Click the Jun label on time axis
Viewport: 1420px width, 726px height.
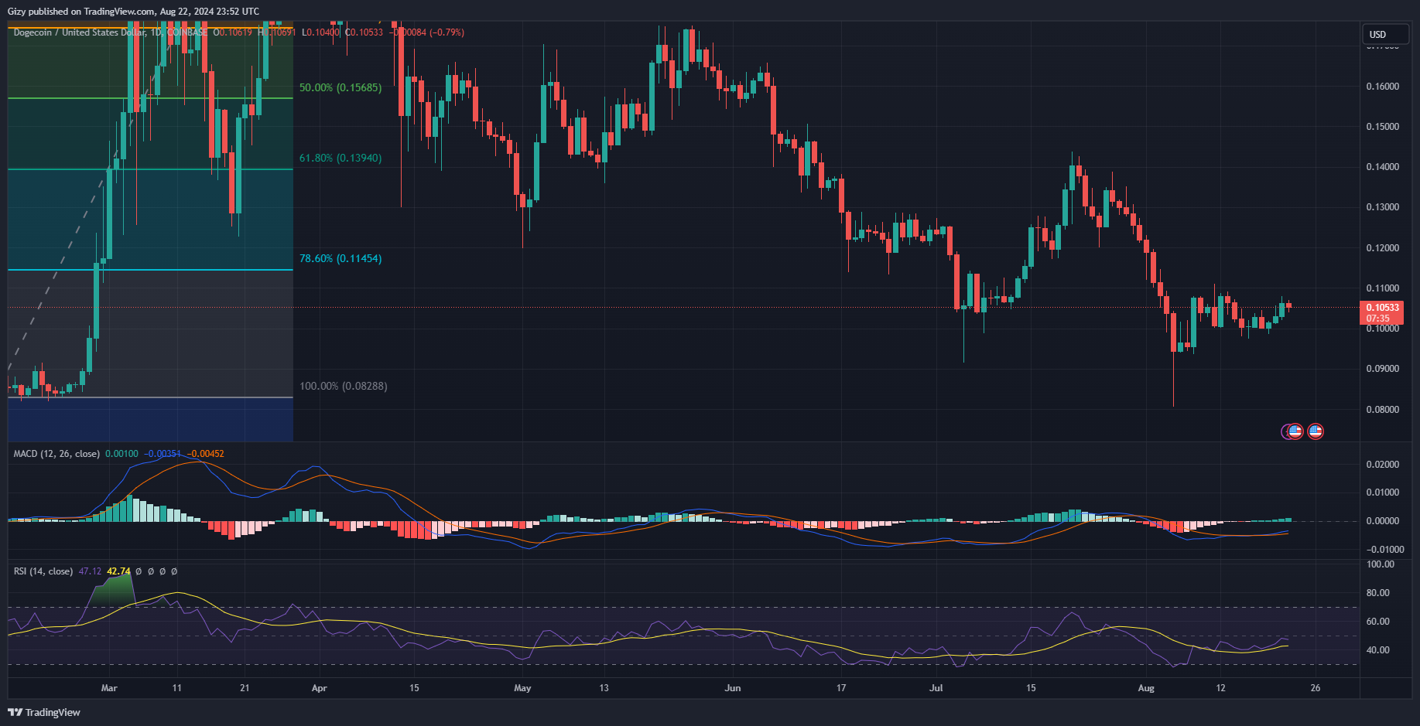(x=733, y=688)
